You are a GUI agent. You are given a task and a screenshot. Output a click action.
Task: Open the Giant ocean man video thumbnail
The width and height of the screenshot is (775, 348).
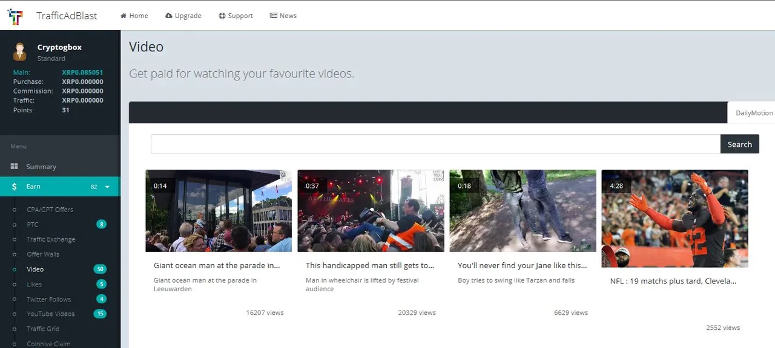(219, 211)
